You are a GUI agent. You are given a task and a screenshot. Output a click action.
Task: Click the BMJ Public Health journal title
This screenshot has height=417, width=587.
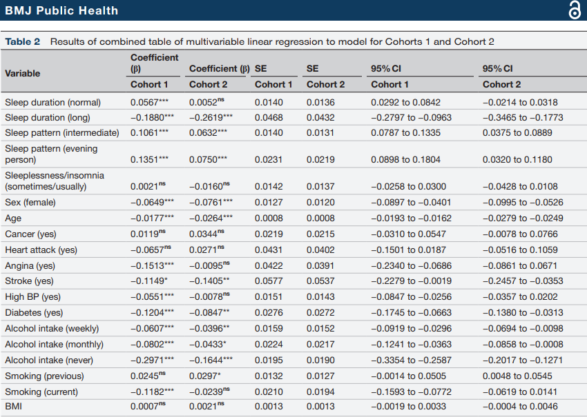click(x=61, y=10)
